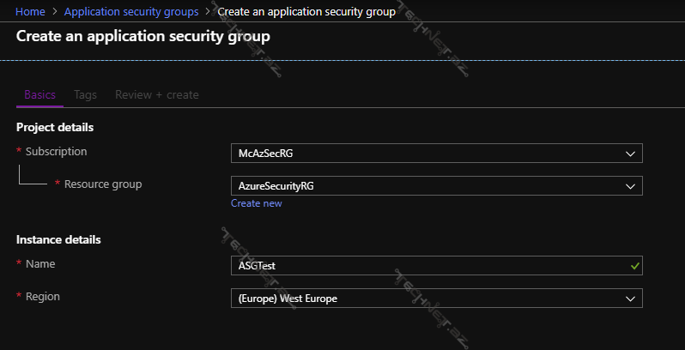The height and width of the screenshot is (350, 685).
Task: Go to Application security groups breadcrumb
Action: coord(131,12)
